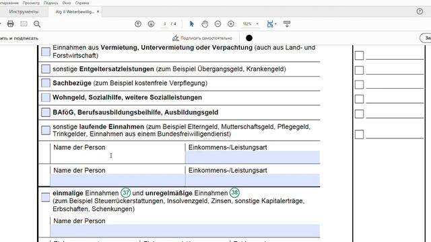Click the email envelope icon
The height and width of the screenshot is (242, 431).
click(24, 24)
